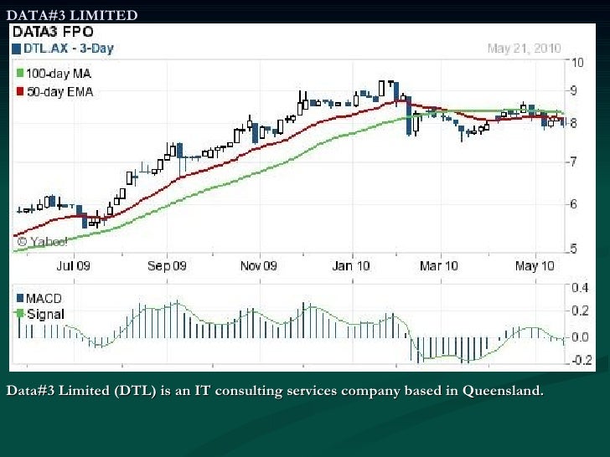Image resolution: width=610 pixels, height=457 pixels.
Task: Click the 100-day MA legend label
Action: click(59, 74)
